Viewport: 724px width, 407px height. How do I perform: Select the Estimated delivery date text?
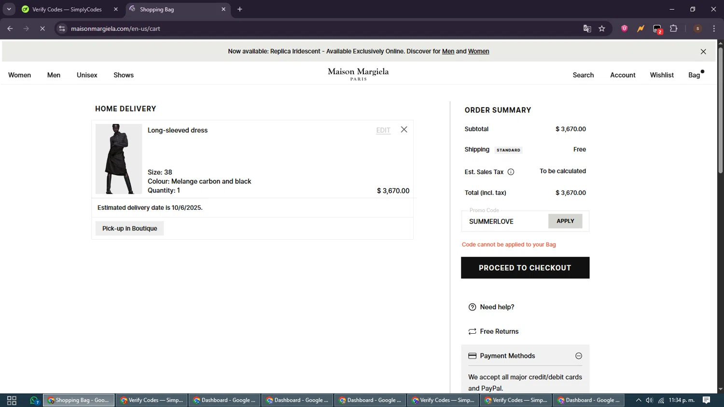point(150,208)
